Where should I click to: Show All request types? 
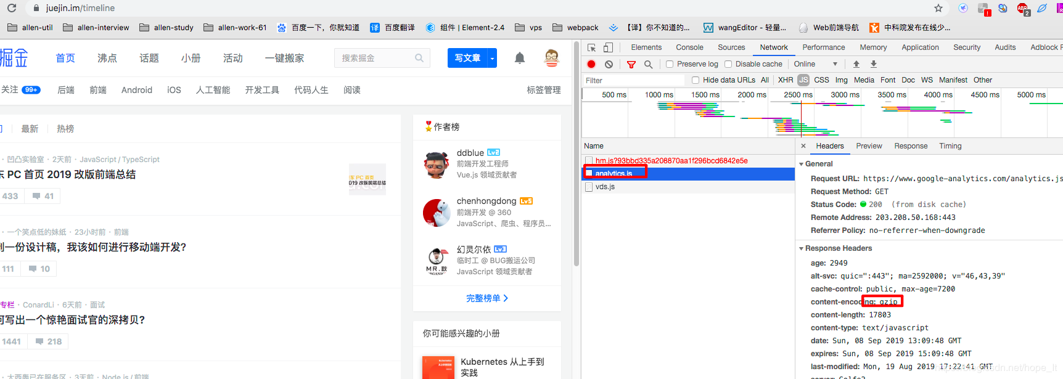[765, 80]
